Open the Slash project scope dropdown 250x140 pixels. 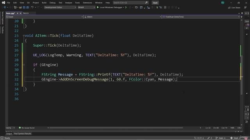[x=44, y=17]
